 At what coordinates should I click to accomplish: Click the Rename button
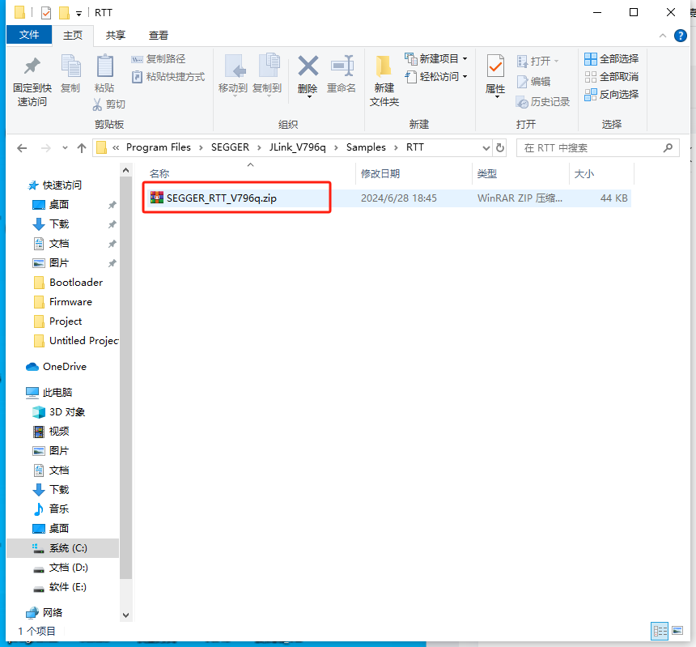(x=342, y=74)
